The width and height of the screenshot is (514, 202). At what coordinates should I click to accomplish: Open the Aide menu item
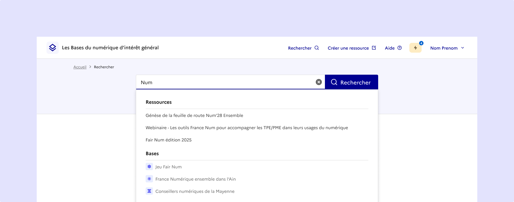(389, 48)
